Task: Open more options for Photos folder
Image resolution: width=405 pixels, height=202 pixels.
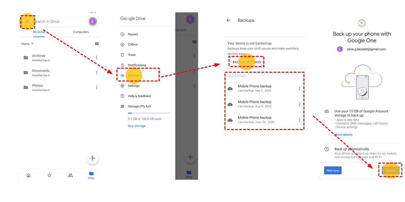Action: pos(97,87)
